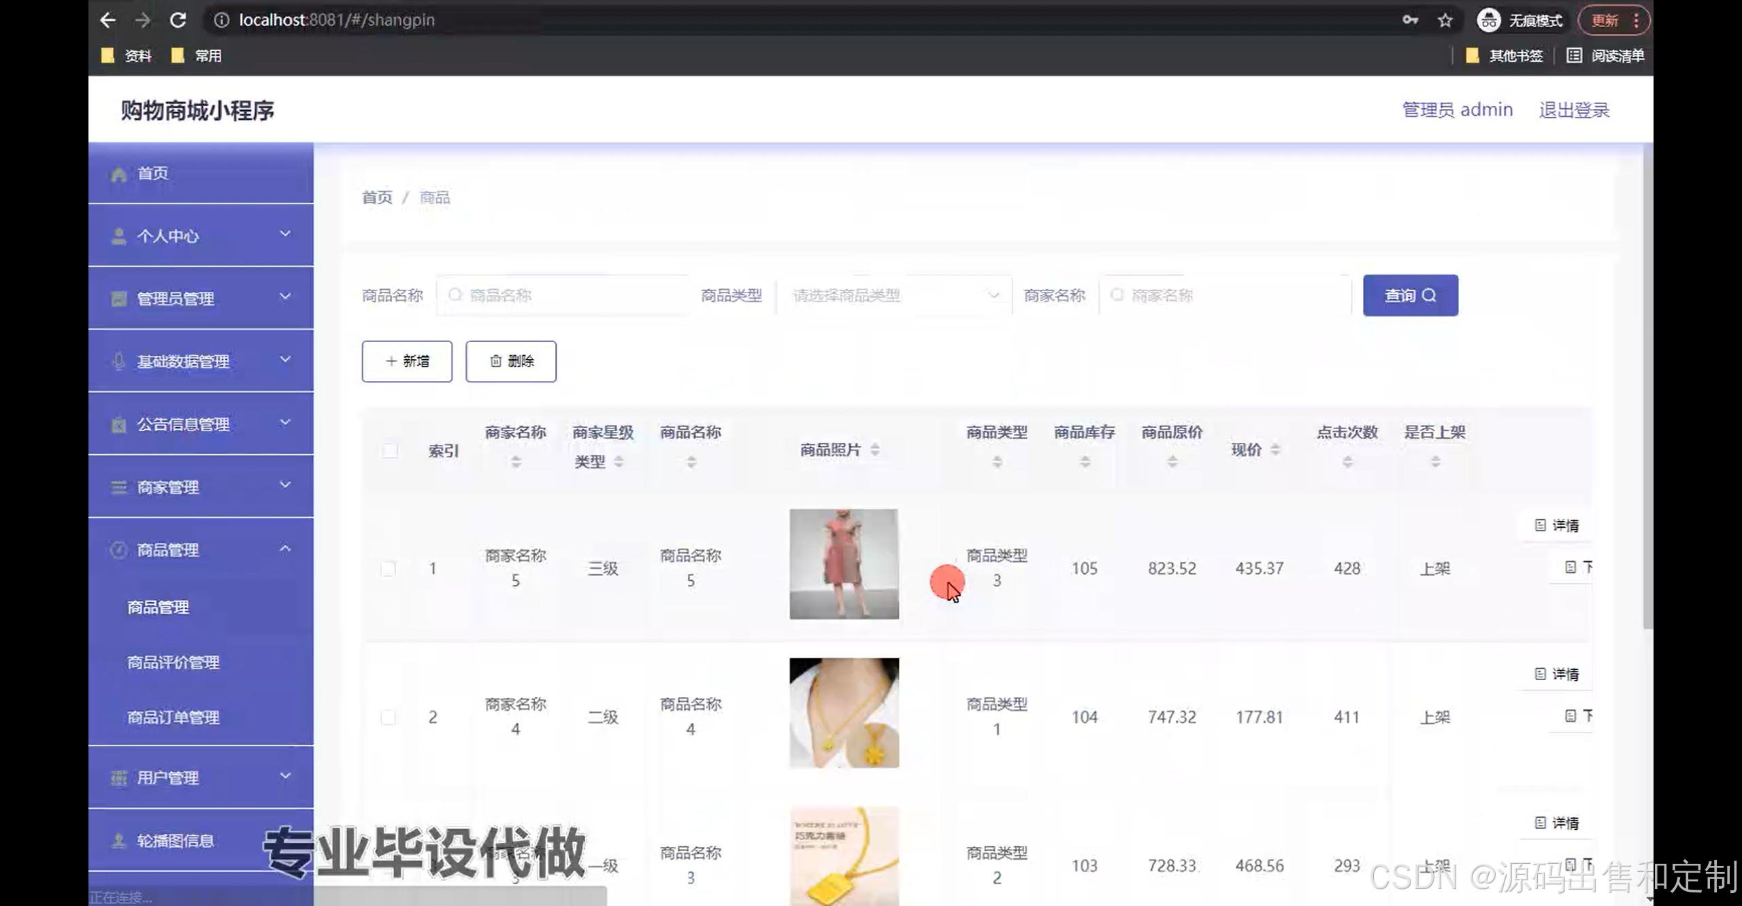Click sort arrows on 点击次数 column
Screen dimensions: 1742x906
(1347, 462)
